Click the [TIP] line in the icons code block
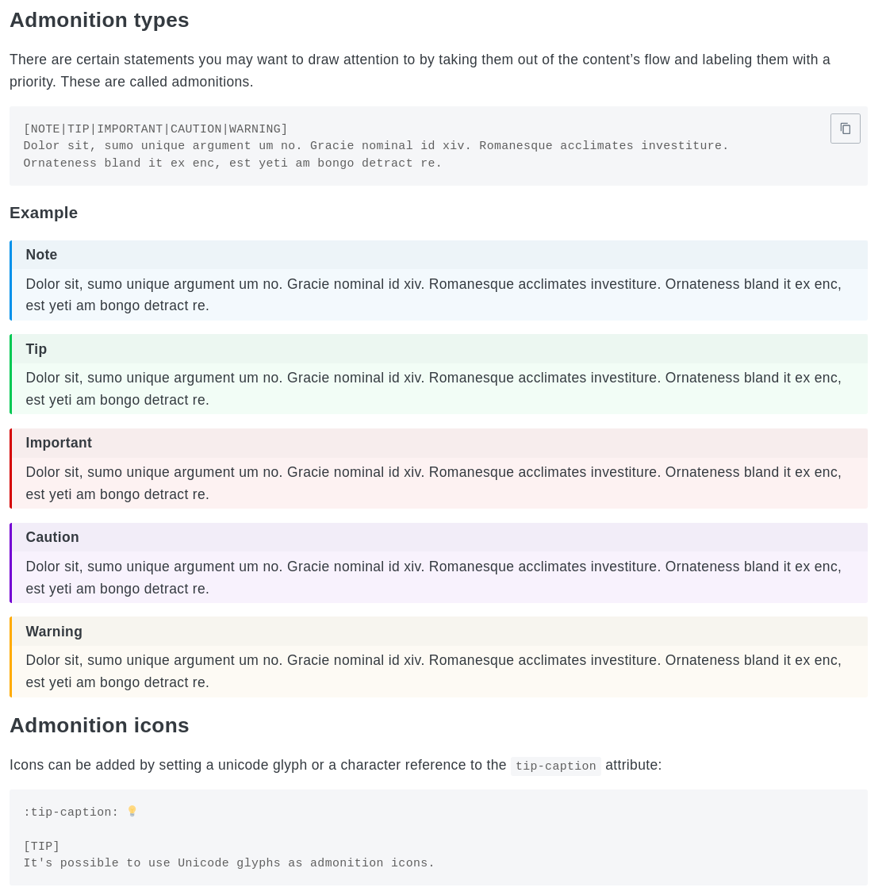 tap(42, 846)
